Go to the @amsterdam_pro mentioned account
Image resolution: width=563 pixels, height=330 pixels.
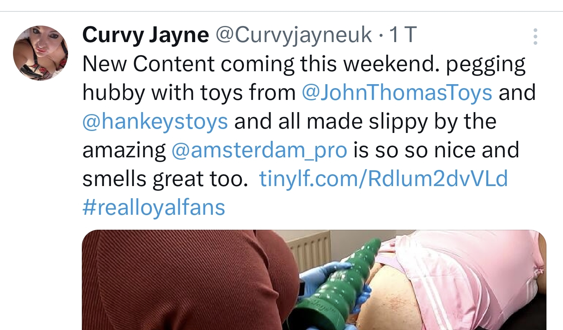pyautogui.click(x=260, y=150)
